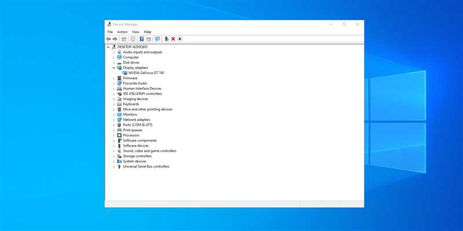Click the printer icon beside Print queues
Screen dimensions: 463x231
pos(119,130)
